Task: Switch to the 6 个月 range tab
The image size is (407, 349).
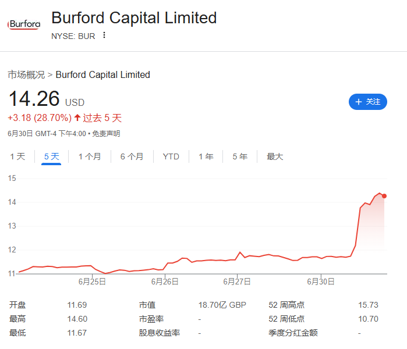Action: (x=132, y=156)
